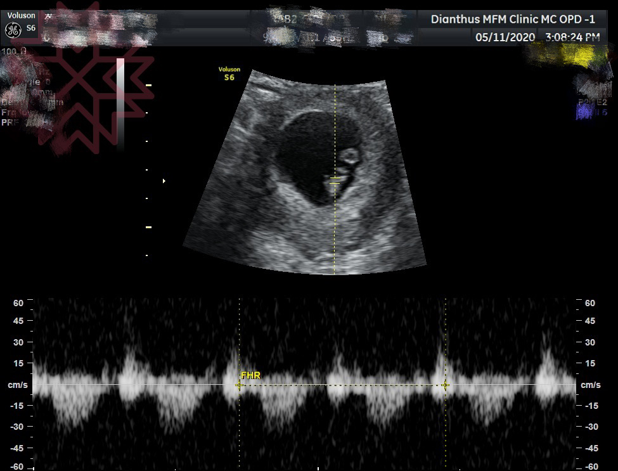Screen dimensions: 618x471
Task: Click the Doppler sample gate on the embryo
Action: (x=335, y=181)
